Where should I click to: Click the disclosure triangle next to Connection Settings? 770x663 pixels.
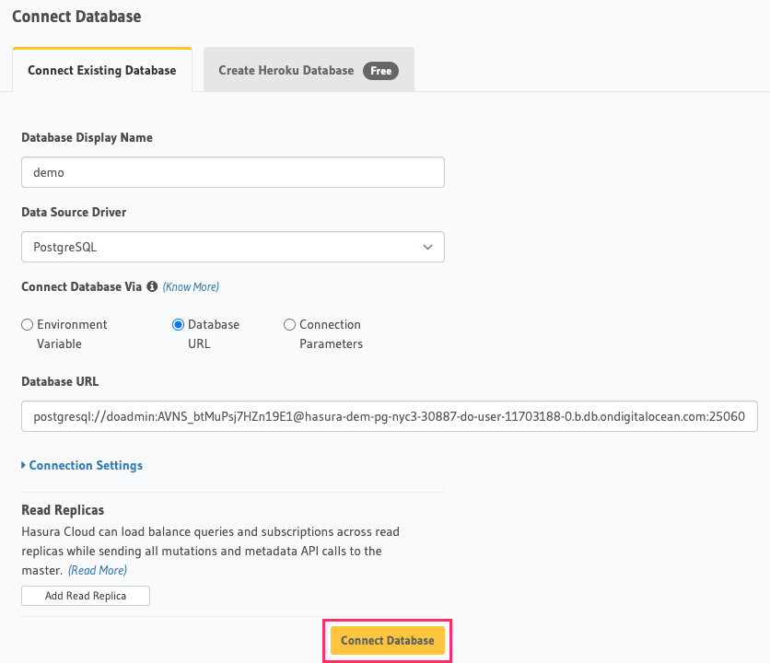point(26,465)
